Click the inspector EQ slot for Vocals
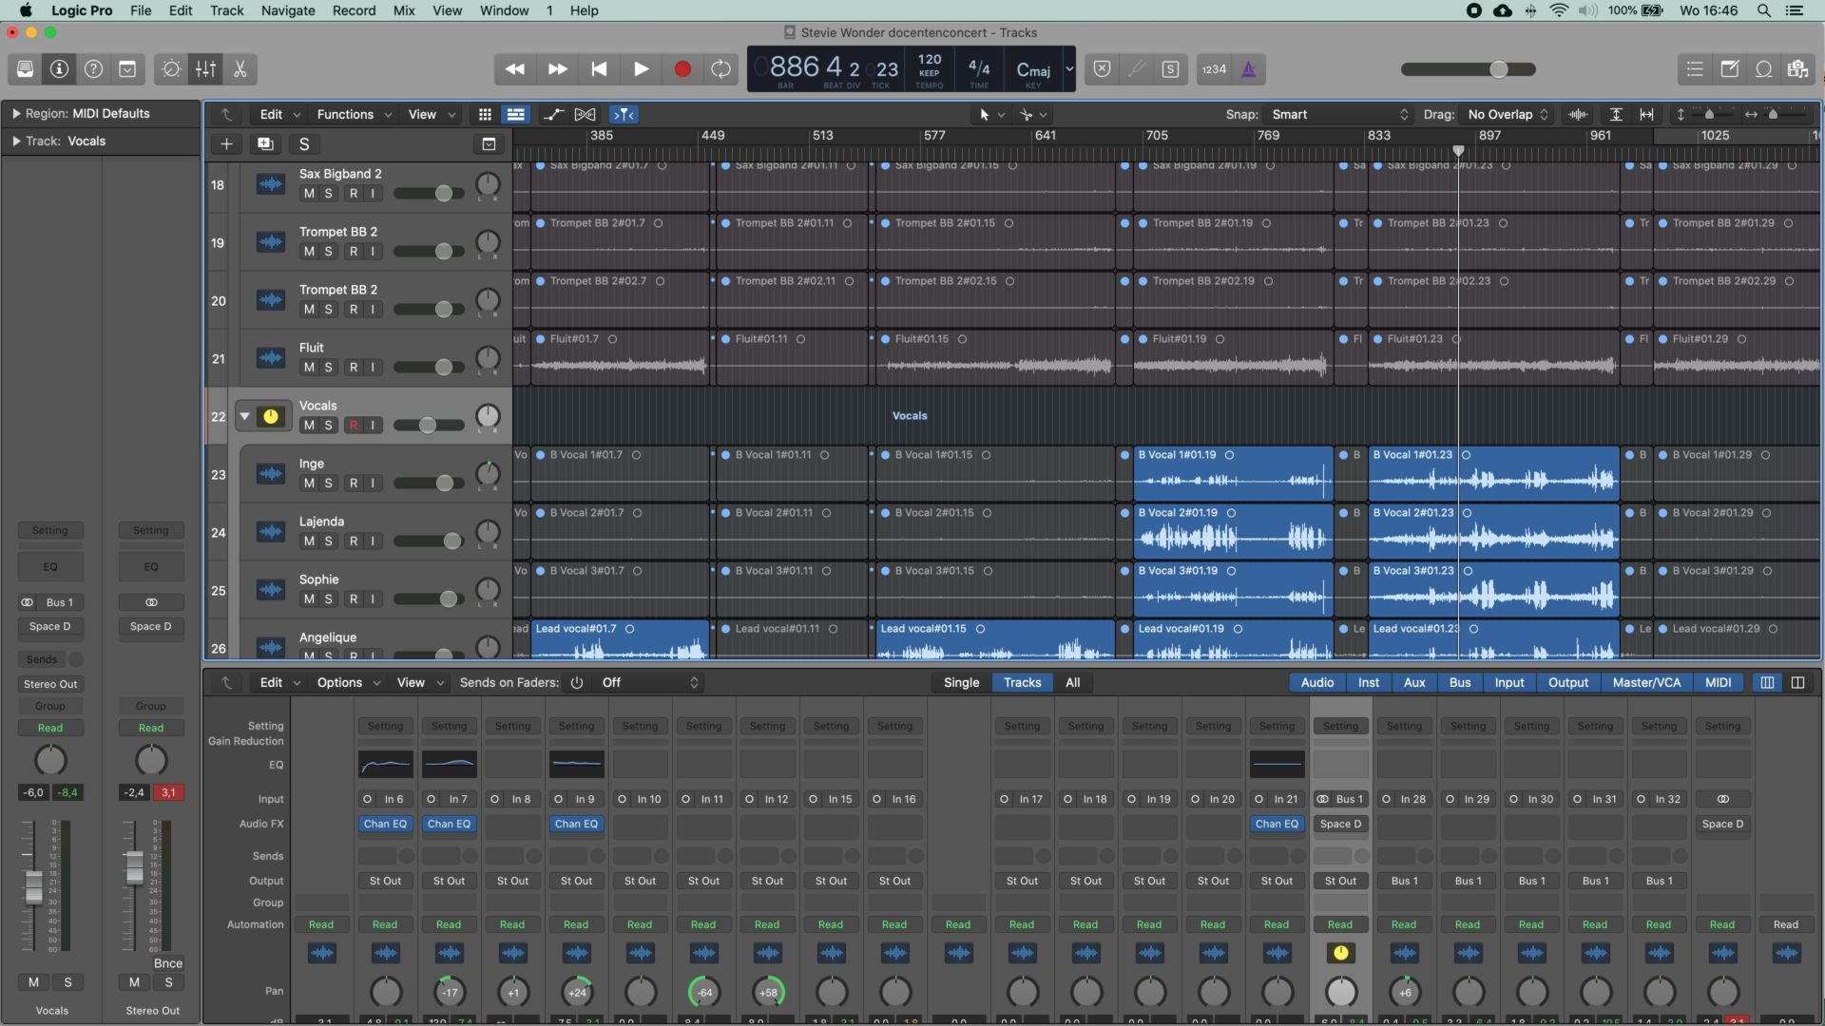Screen dimensions: 1825x1026 (x=50, y=566)
